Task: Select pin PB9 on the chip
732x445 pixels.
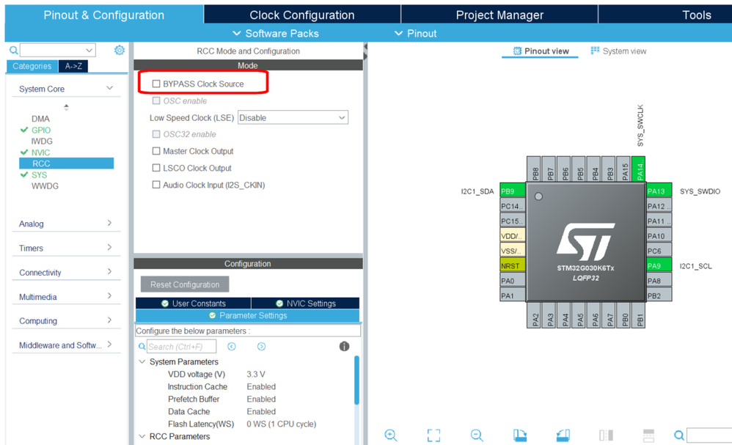Action: point(513,191)
